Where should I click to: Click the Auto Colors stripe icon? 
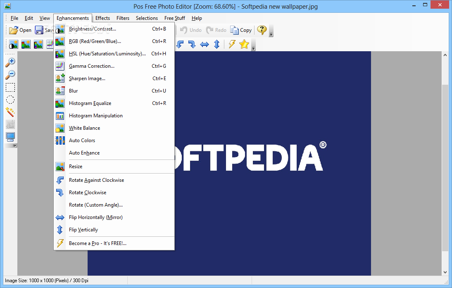[60, 140]
